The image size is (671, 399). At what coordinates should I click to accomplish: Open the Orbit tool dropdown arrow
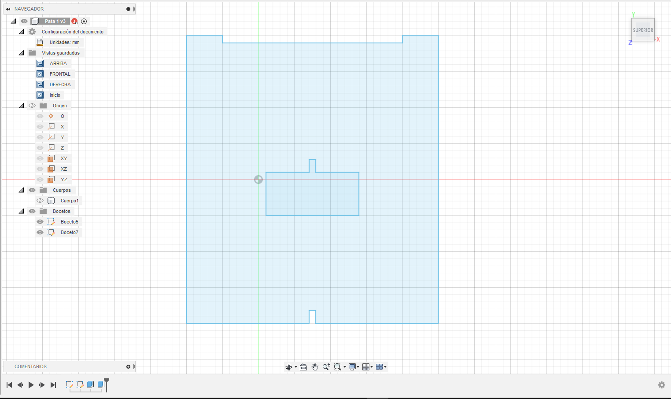point(296,367)
